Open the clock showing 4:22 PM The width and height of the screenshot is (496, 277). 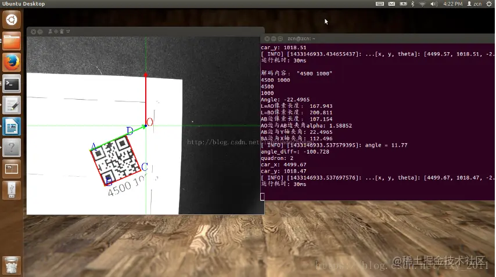(x=452, y=4)
